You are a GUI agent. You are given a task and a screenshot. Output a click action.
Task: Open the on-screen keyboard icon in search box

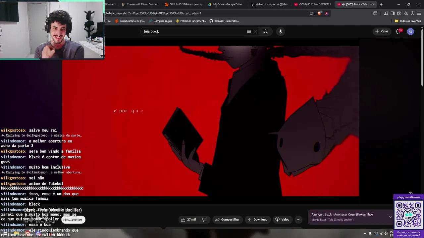click(x=249, y=31)
